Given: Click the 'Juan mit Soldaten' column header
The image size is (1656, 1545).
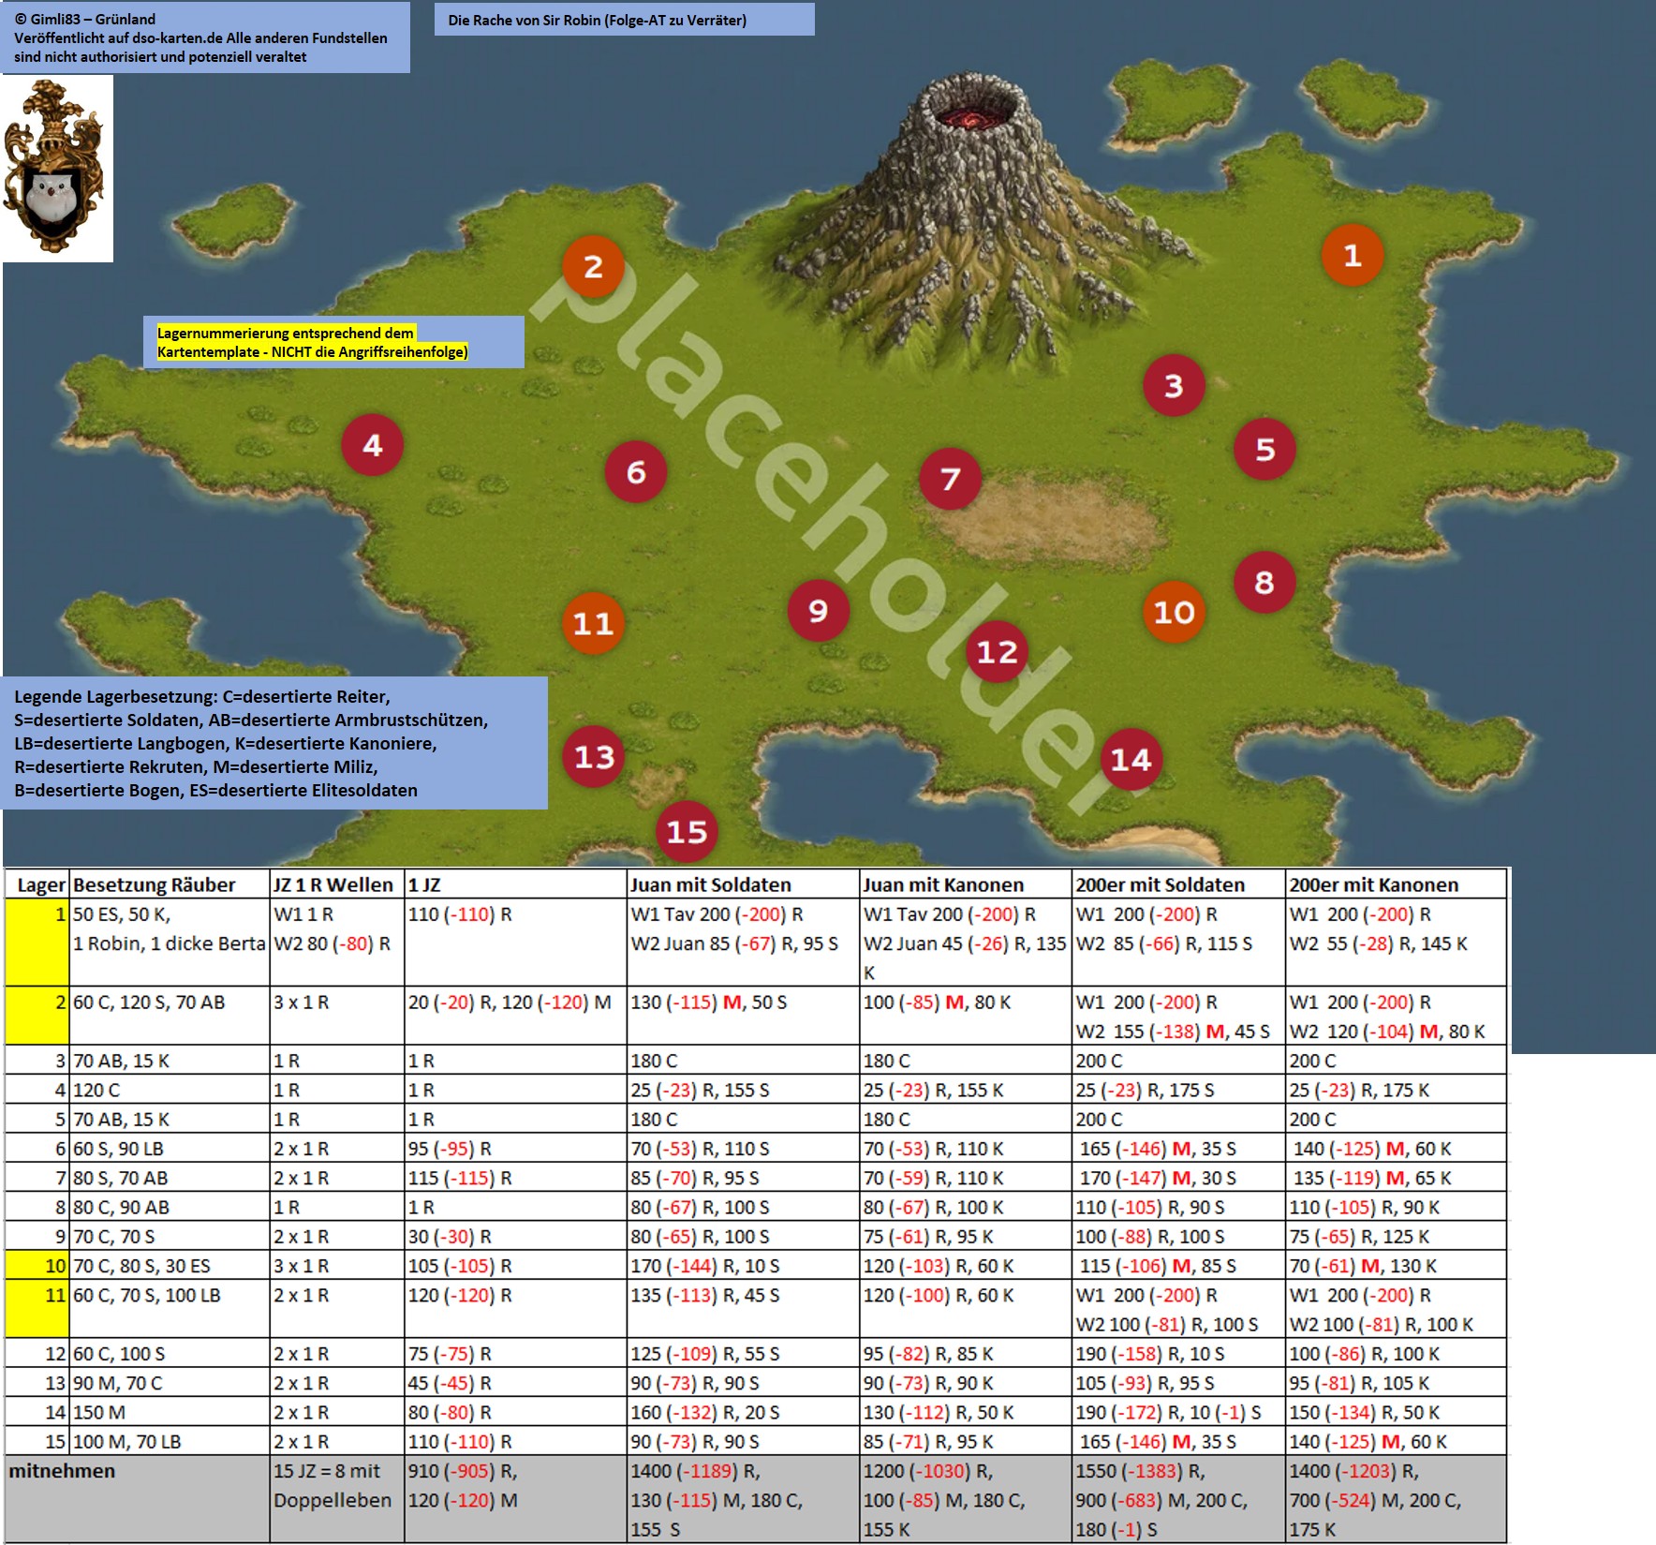Looking at the screenshot, I should 711,884.
